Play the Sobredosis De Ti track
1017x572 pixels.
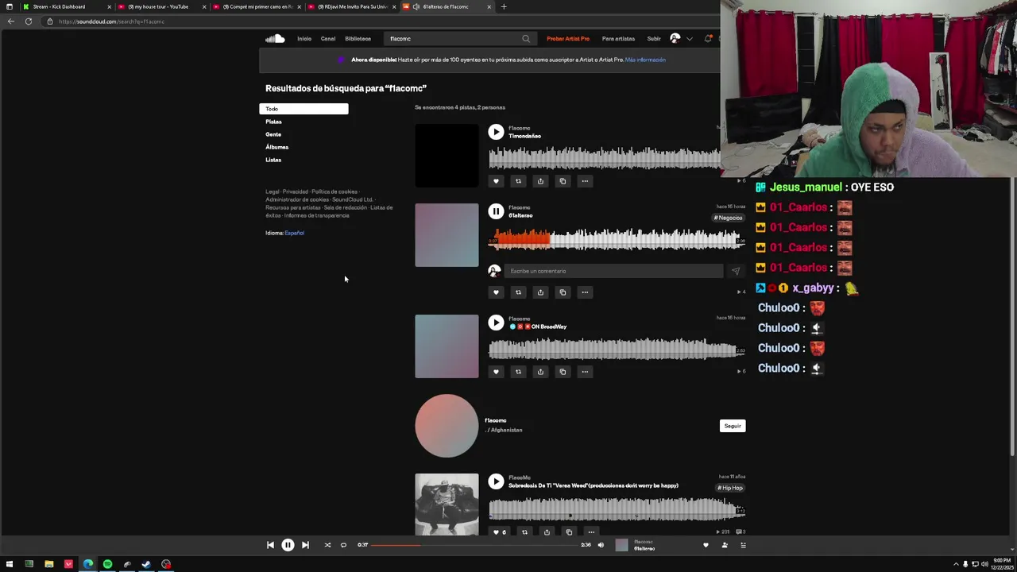click(496, 481)
